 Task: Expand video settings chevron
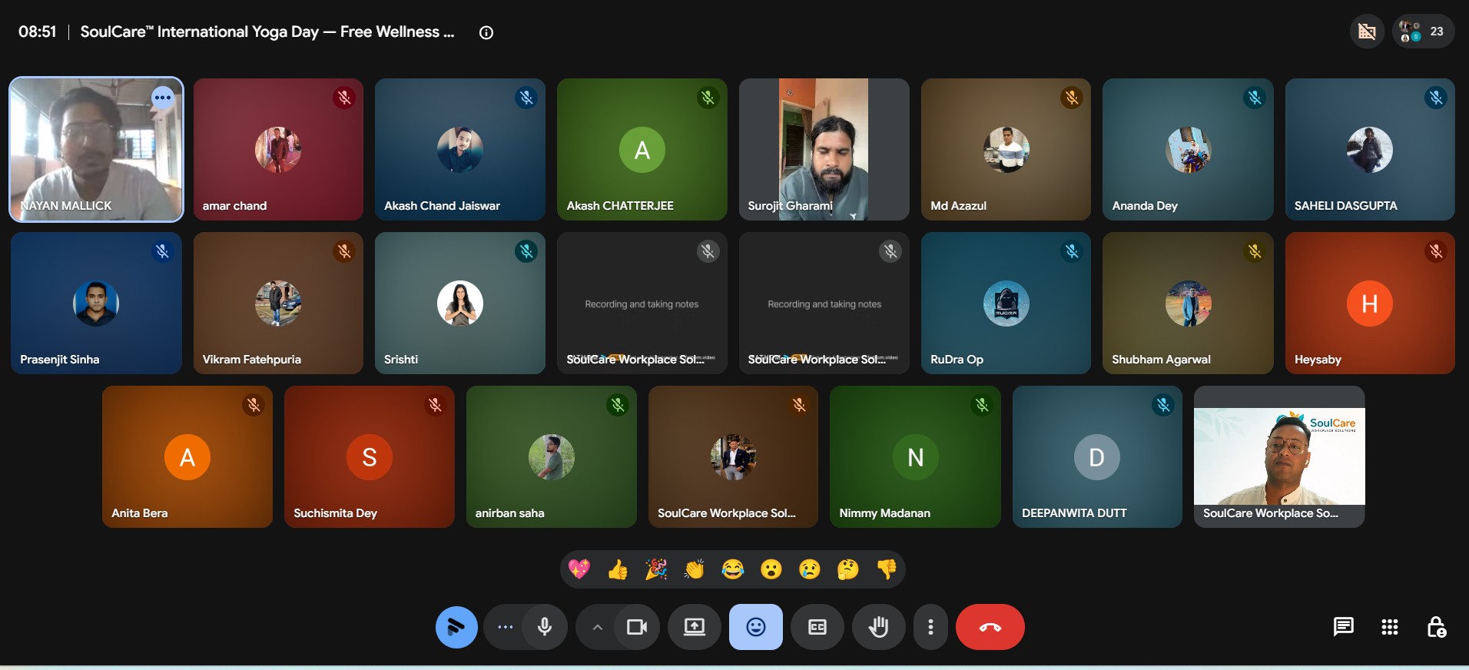[x=597, y=627]
